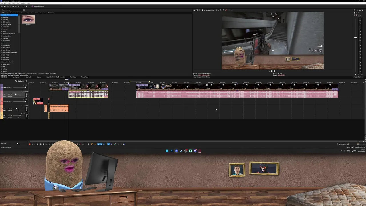Image resolution: width=366 pixels, height=206 pixels.
Task: Click the Windows Start button on taskbar
Action: (167, 151)
